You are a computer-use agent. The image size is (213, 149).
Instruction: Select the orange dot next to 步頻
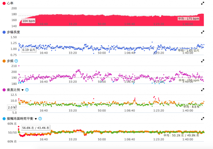(x=4, y=61)
